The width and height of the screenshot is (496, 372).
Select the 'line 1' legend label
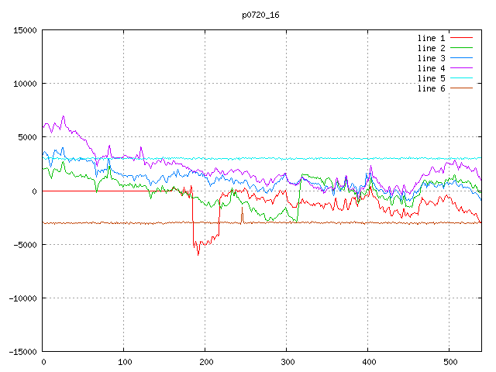point(431,38)
